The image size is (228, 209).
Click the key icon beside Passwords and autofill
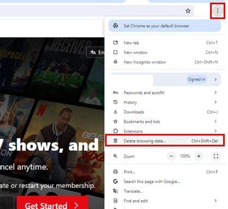point(115,93)
